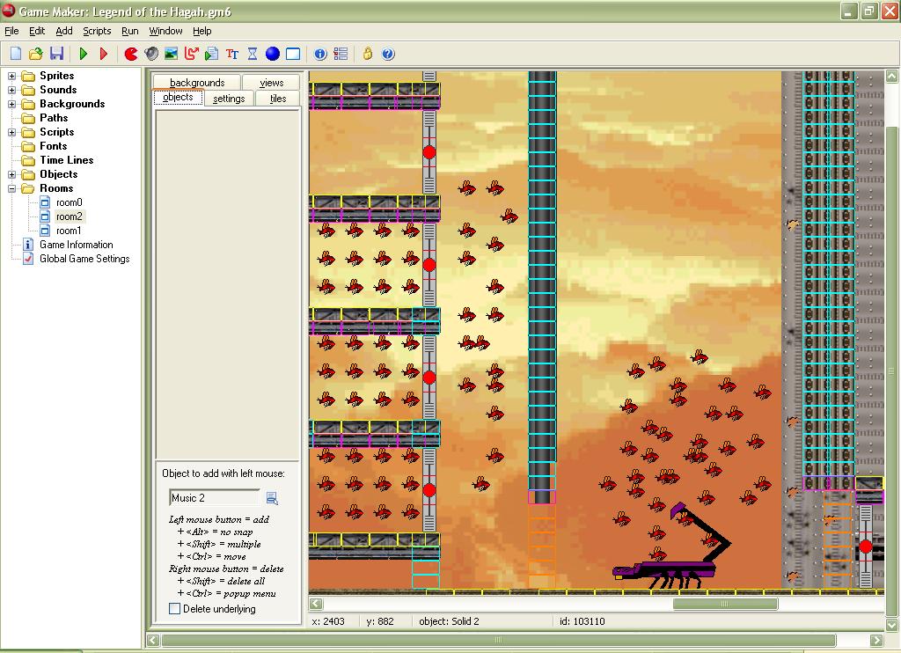Click the id: 103110 status text
901x653 pixels.
[582, 621]
